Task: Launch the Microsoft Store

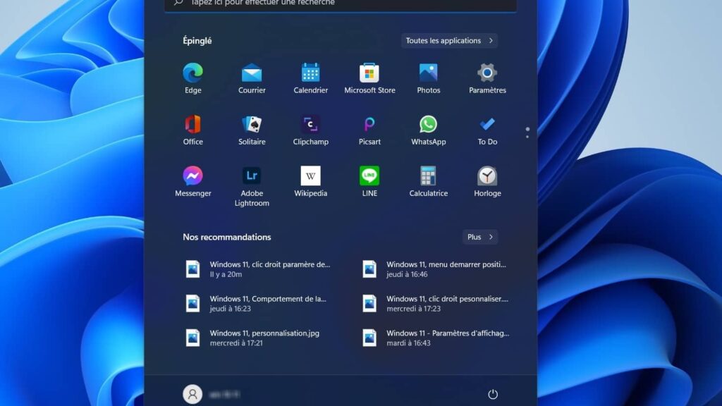Action: tap(369, 74)
